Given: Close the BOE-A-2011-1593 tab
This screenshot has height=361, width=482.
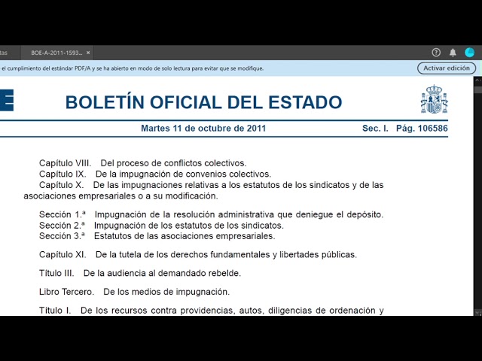Looking at the screenshot, I should tap(88, 53).
